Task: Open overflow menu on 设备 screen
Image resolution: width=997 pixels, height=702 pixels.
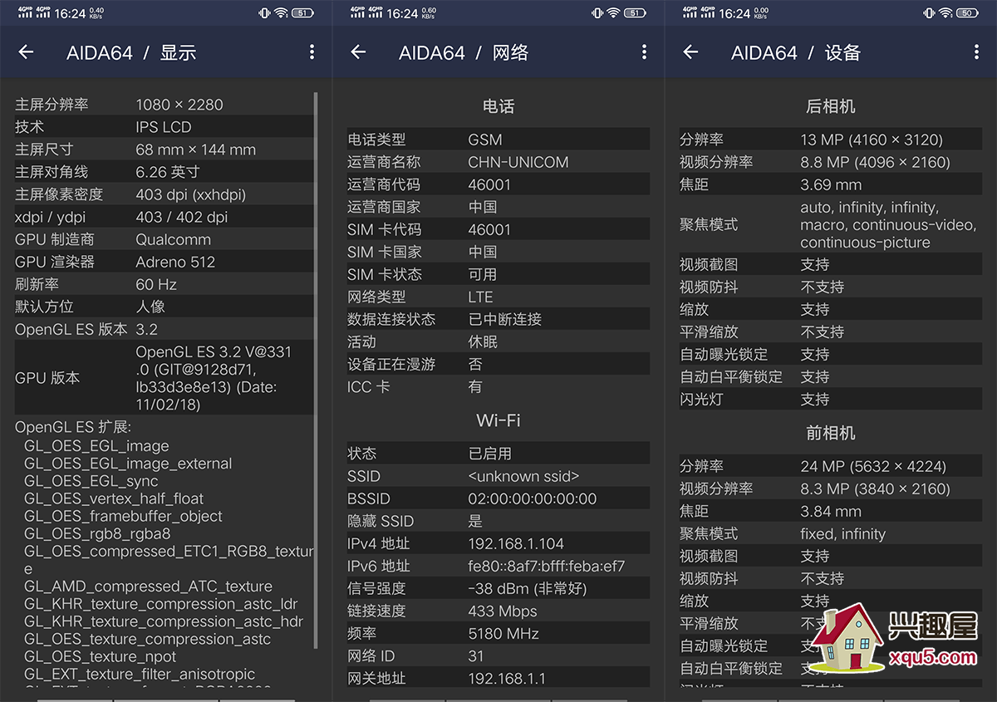Action: [x=976, y=52]
